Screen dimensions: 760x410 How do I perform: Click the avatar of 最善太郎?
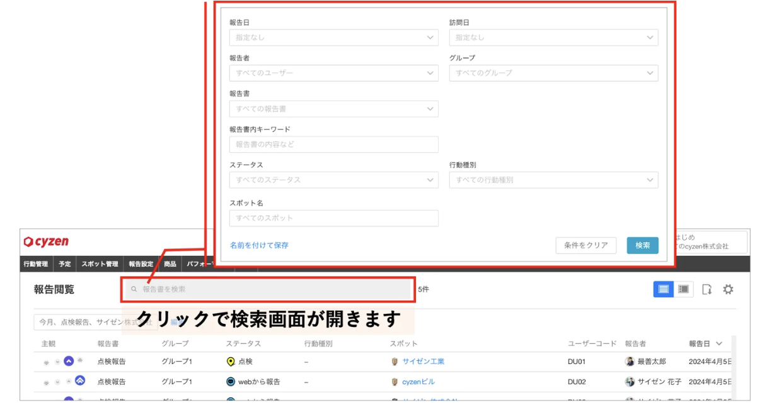click(x=630, y=362)
